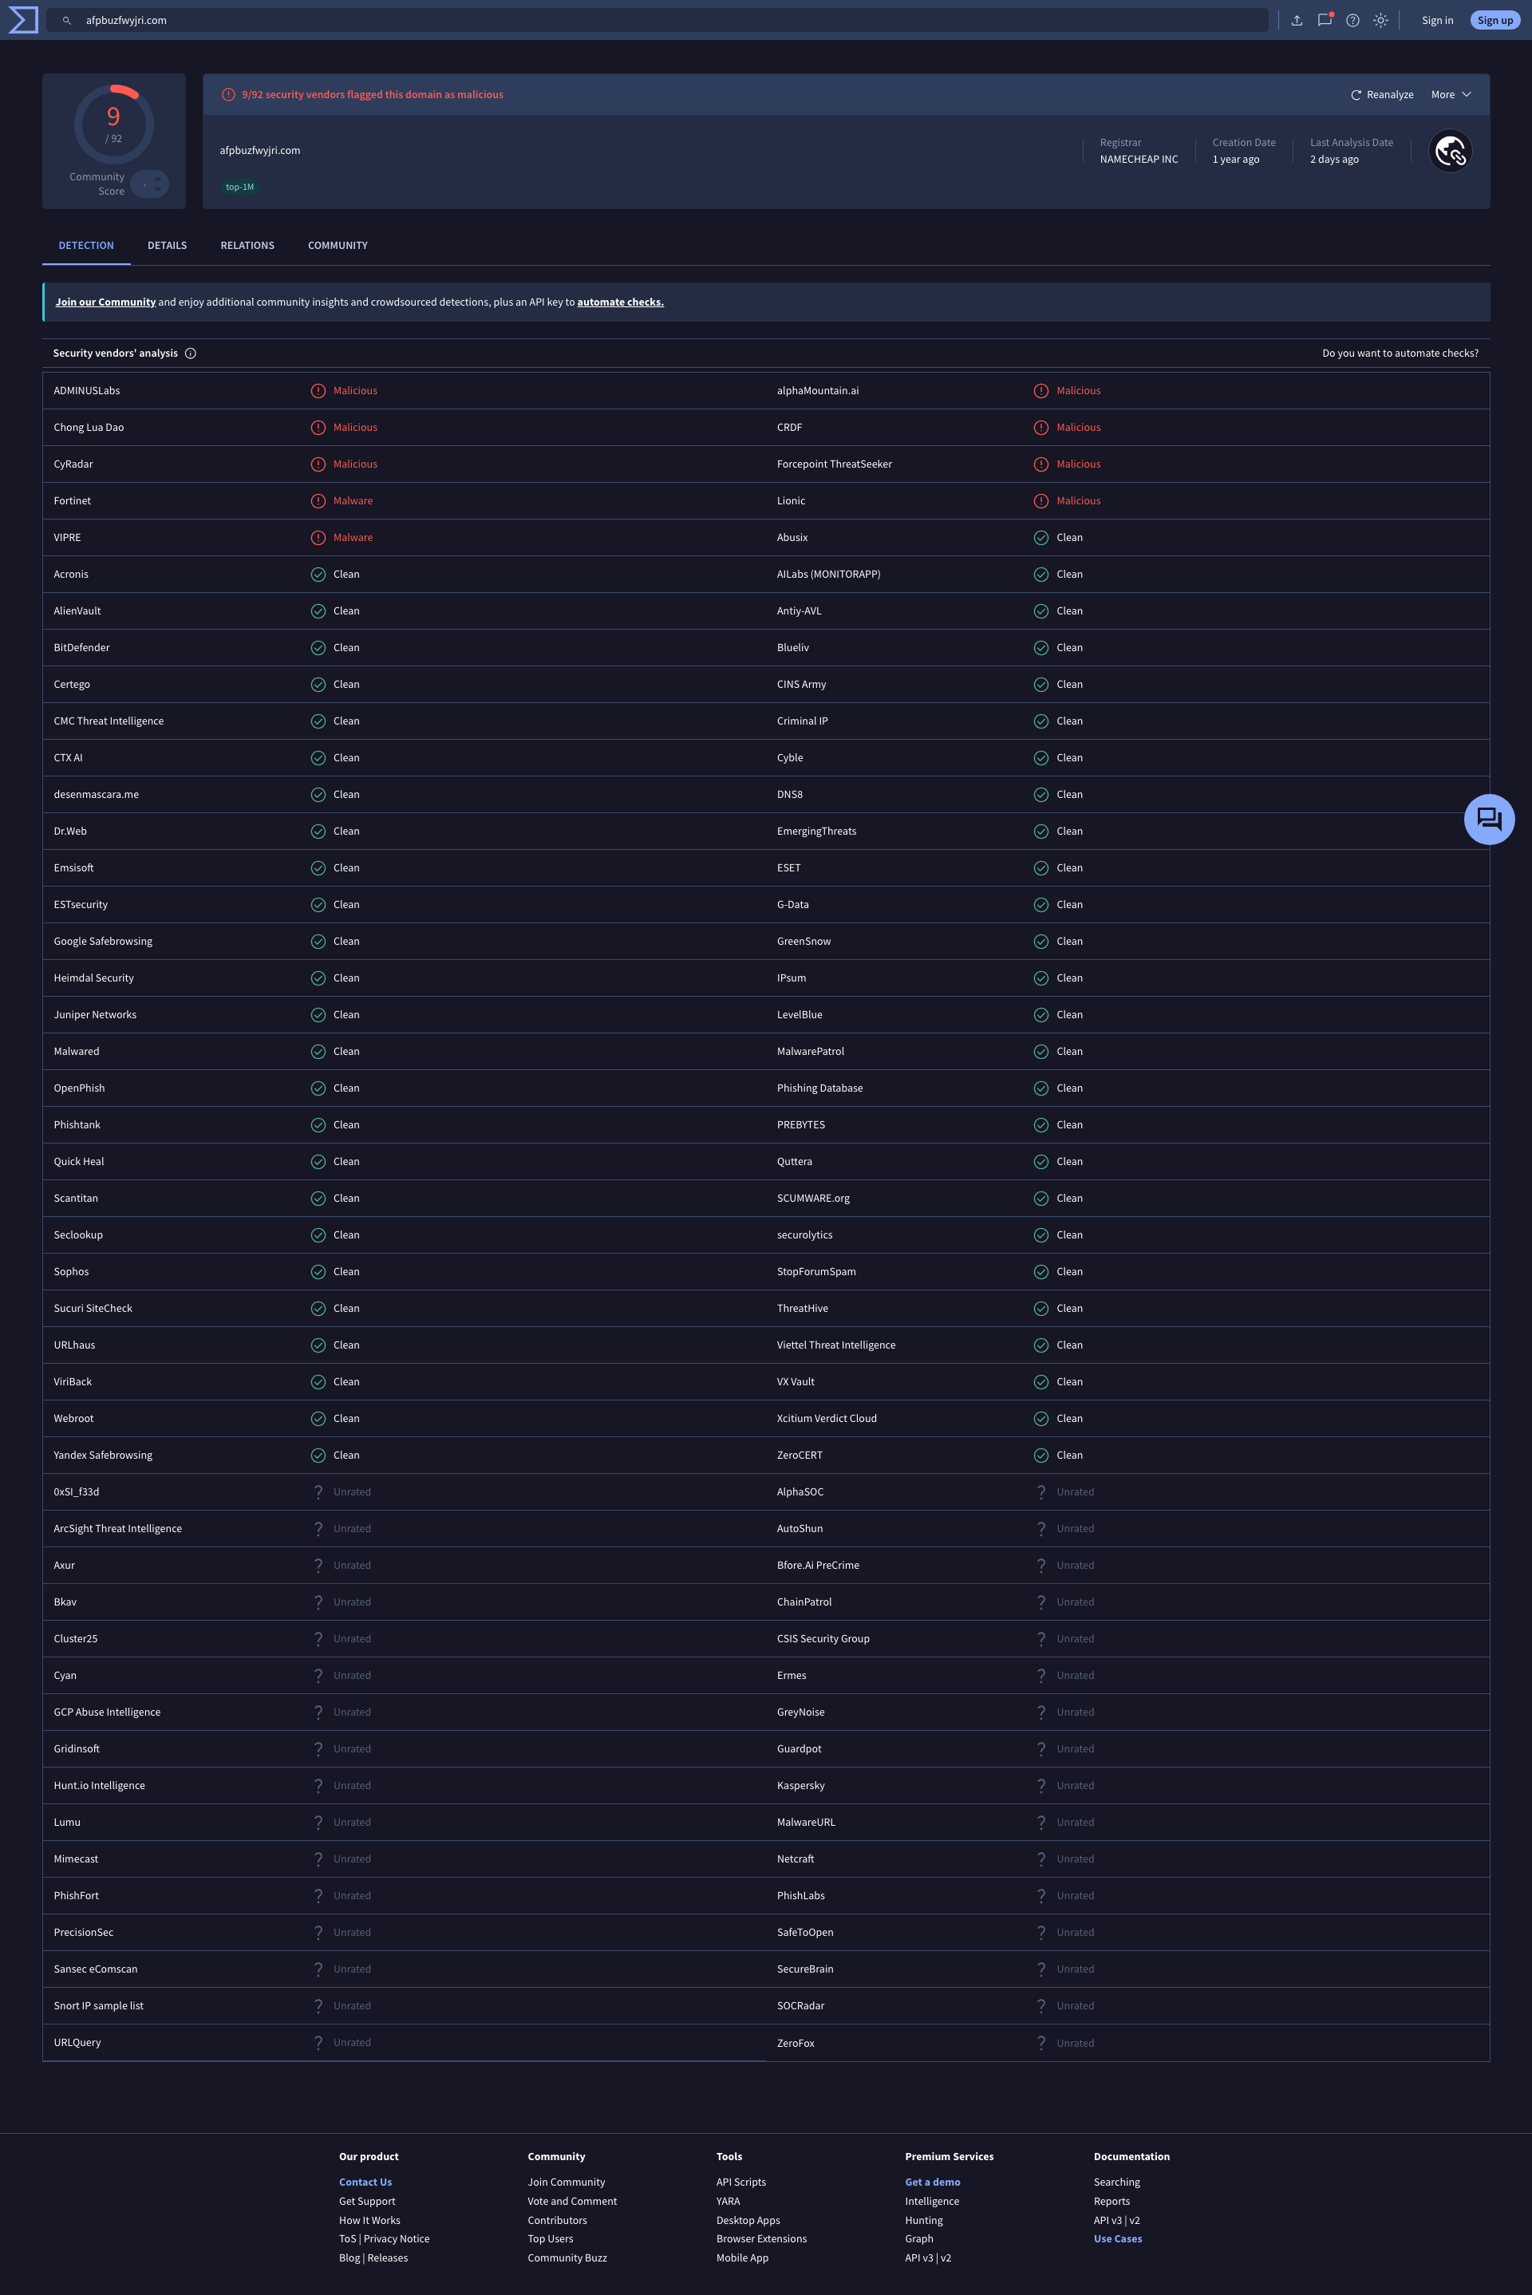This screenshot has height=2295, width=1532.
Task: Click the Reanalyze refresh icon
Action: (x=1356, y=95)
